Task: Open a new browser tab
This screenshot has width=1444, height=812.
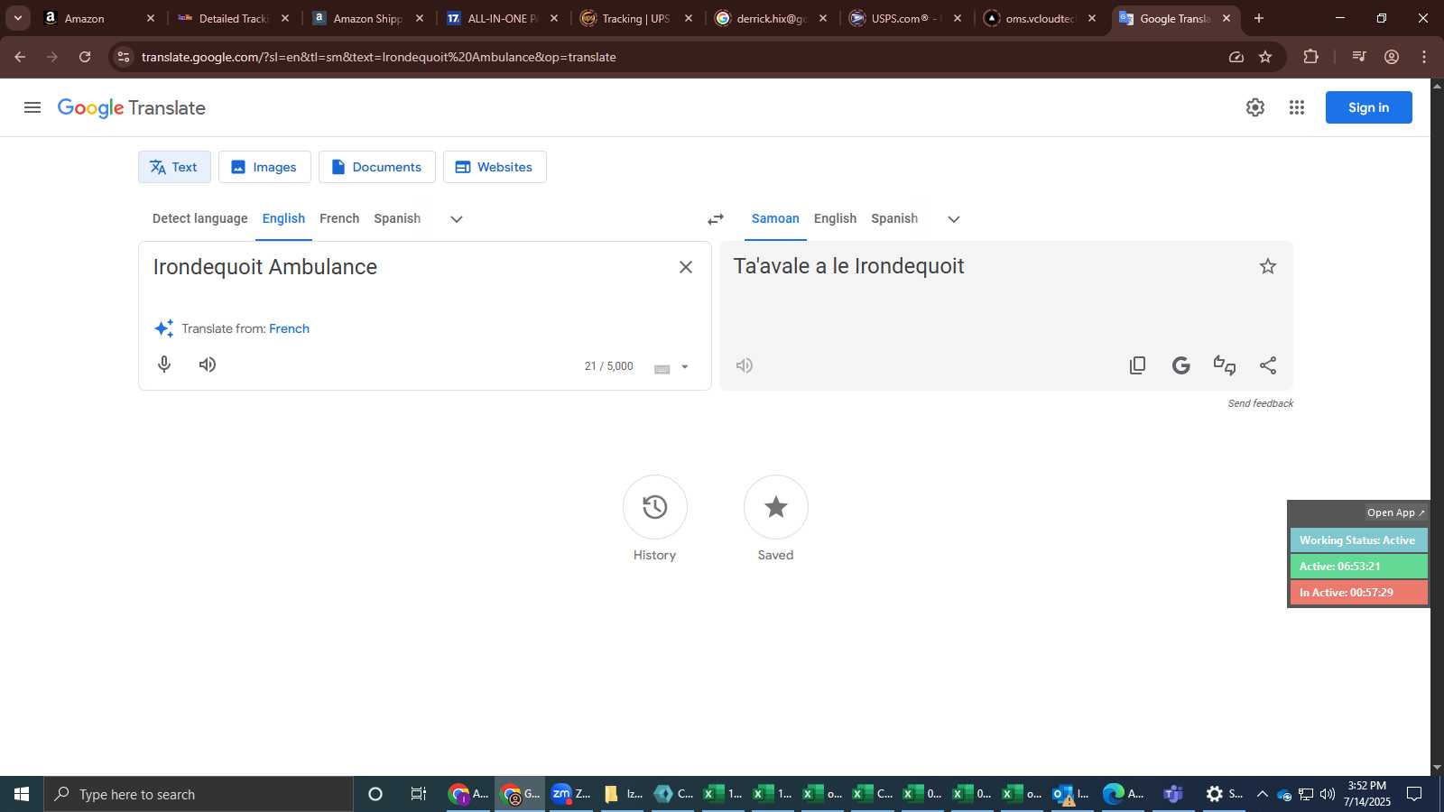Action: (1259, 18)
